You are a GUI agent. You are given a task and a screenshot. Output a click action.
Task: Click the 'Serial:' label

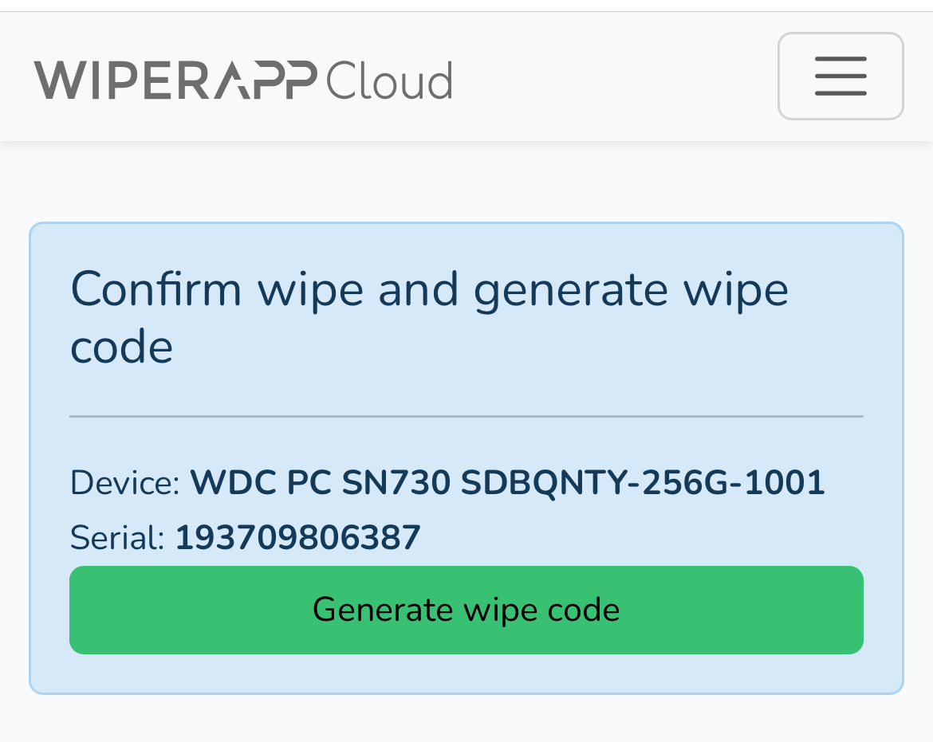point(117,538)
